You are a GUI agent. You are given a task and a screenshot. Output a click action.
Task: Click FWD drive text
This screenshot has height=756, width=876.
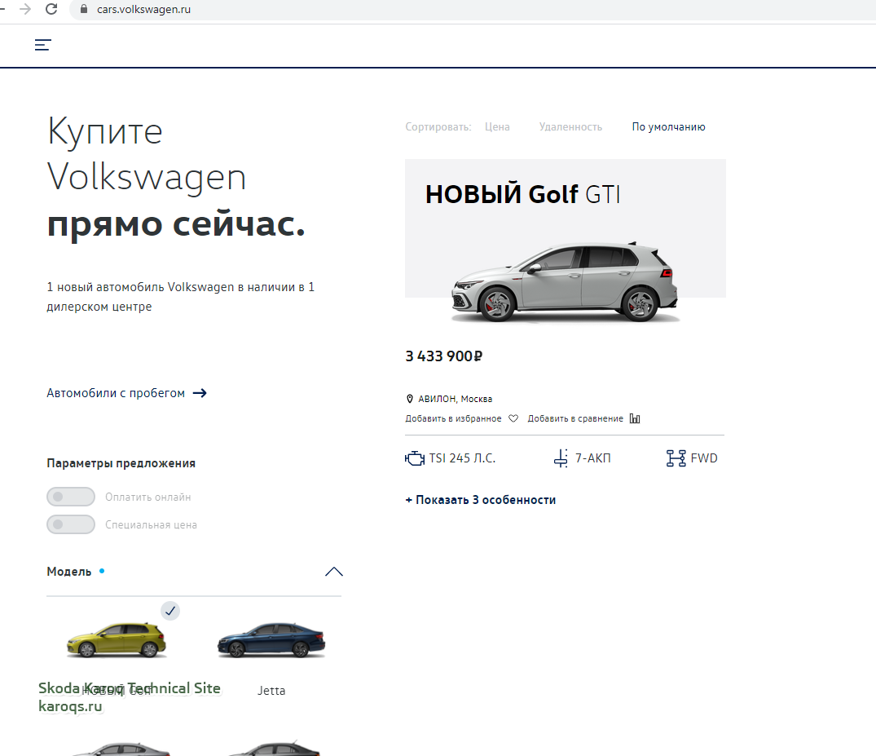pyautogui.click(x=704, y=458)
